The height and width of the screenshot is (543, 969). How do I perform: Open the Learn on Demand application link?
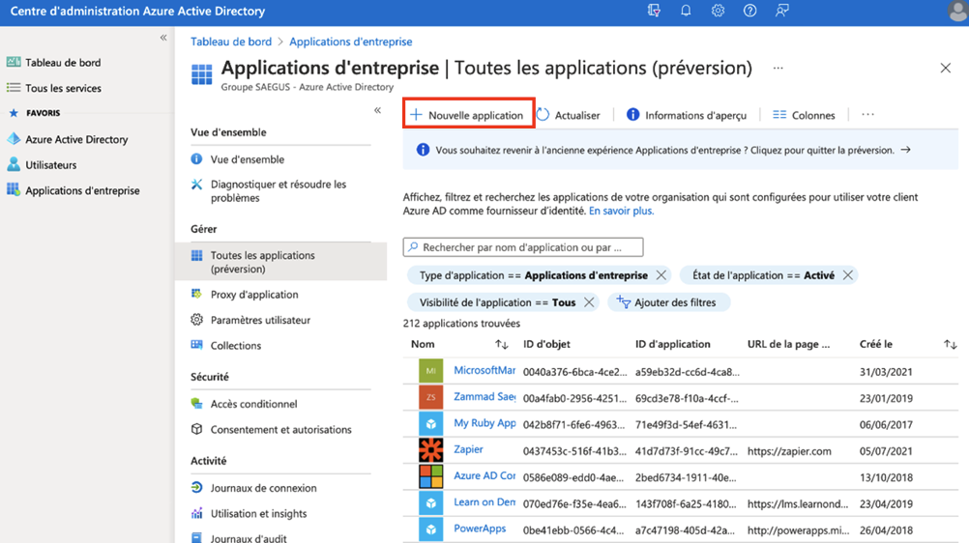tap(484, 502)
